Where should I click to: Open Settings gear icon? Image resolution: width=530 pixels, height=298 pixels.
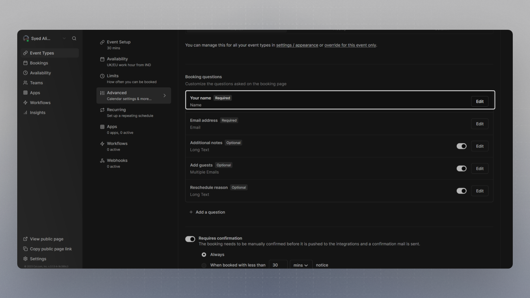(x=26, y=259)
